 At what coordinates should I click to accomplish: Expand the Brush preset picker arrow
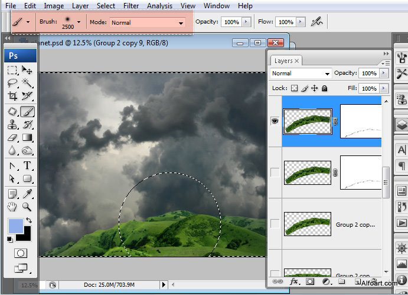click(x=79, y=21)
